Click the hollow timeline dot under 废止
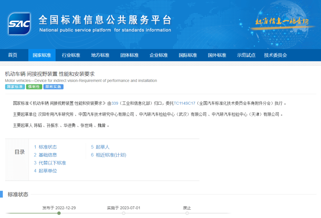321x218 pixels. pyautogui.click(x=187, y=213)
